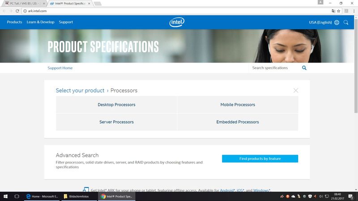Click Find products by feature button
This screenshot has height=201, width=358.
[260, 159]
